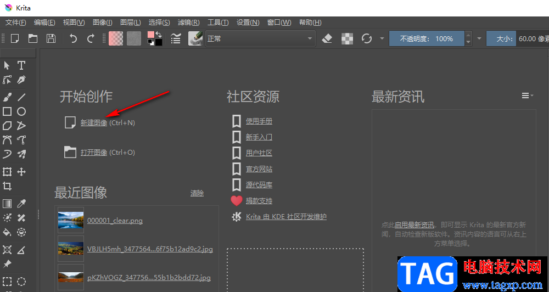Select the Rectangle tool
This screenshot has width=549, height=292.
7,111
